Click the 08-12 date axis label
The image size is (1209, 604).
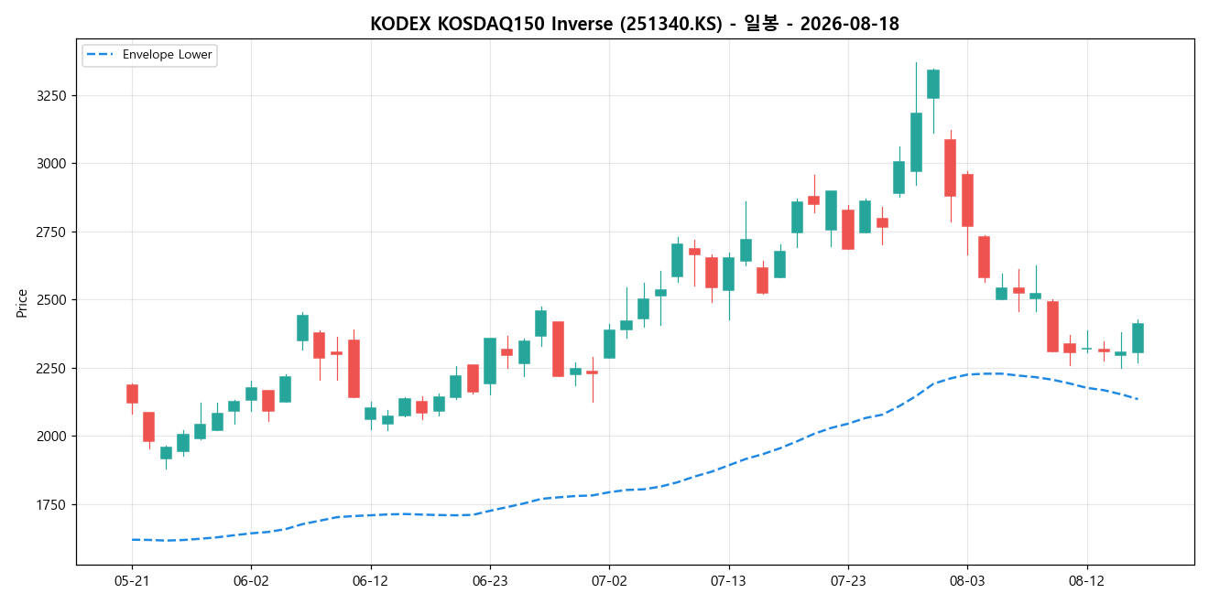coord(1086,580)
